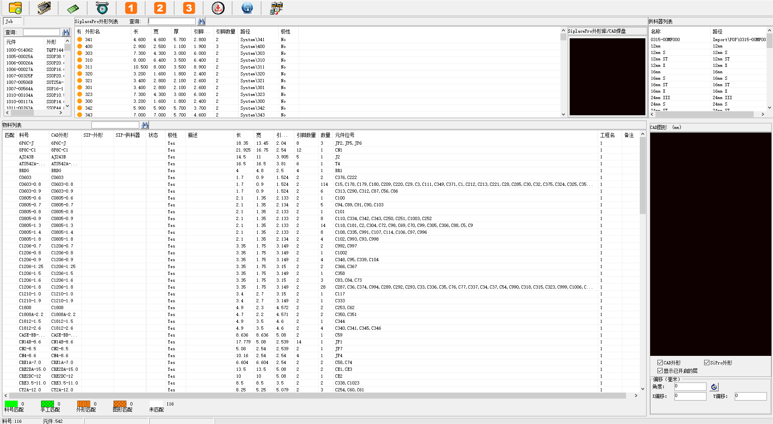The width and height of the screenshot is (773, 424).
Task: Click the green 料号匹配 color swatch
Action: click(11, 404)
